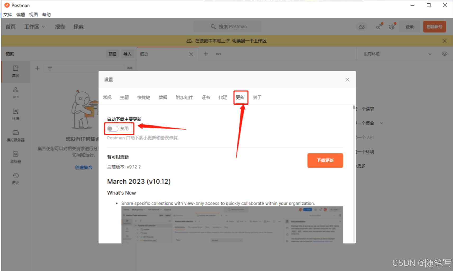Switch to the 代理 settings tab
This screenshot has height=271, width=453.
pos(223,97)
